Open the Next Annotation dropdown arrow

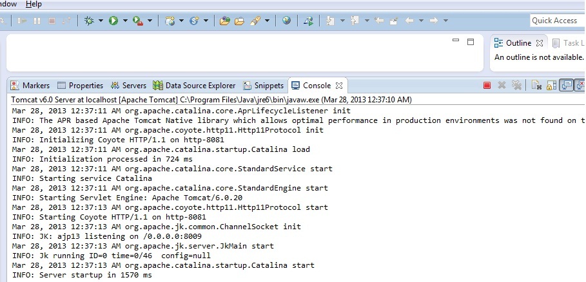click(342, 21)
